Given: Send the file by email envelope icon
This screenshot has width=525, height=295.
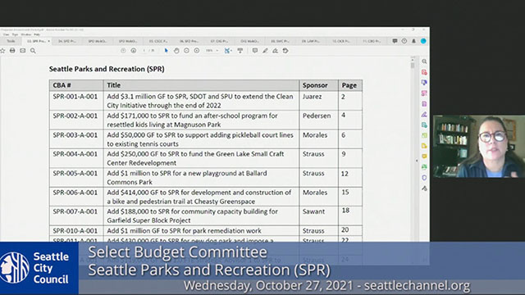Looking at the screenshot, I should point(22,51).
